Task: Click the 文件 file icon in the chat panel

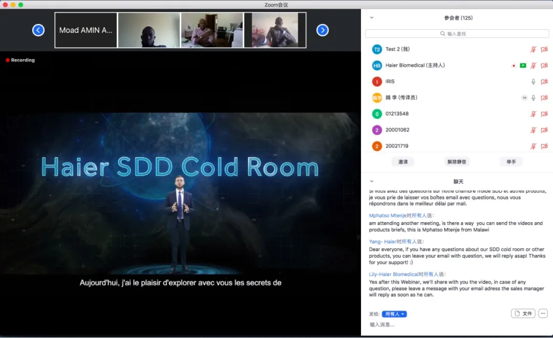Action: (523, 313)
